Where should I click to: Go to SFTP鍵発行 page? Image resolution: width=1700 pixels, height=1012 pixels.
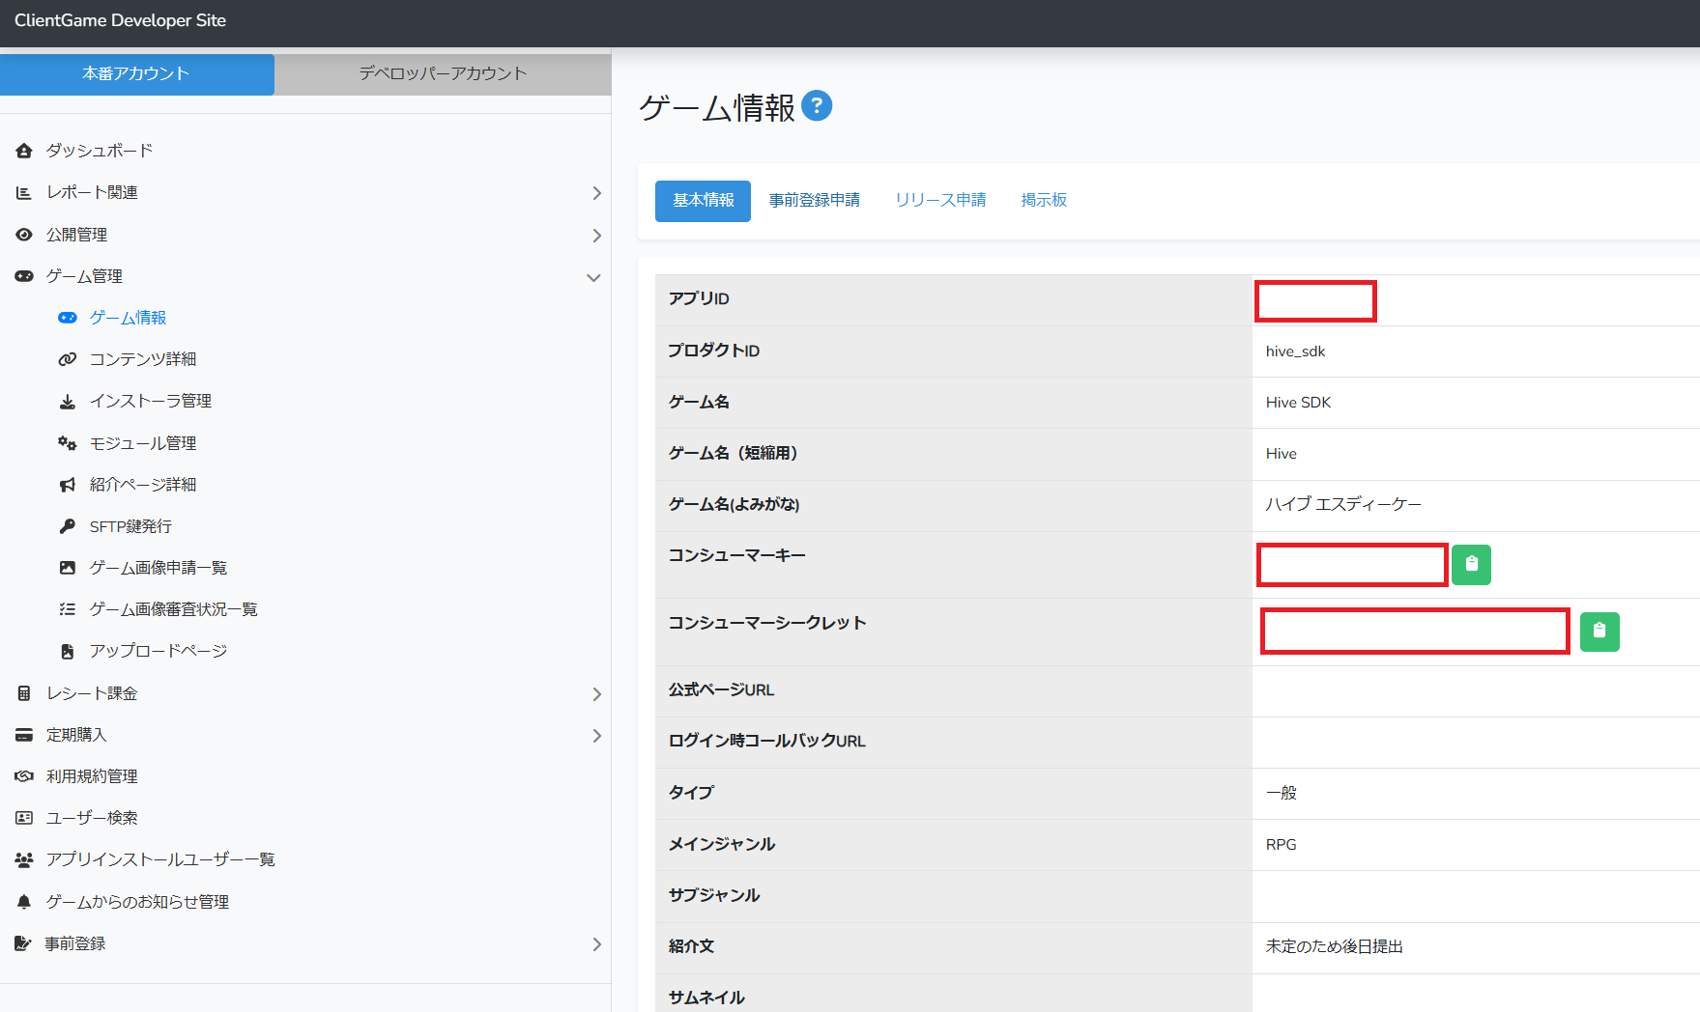tap(130, 526)
